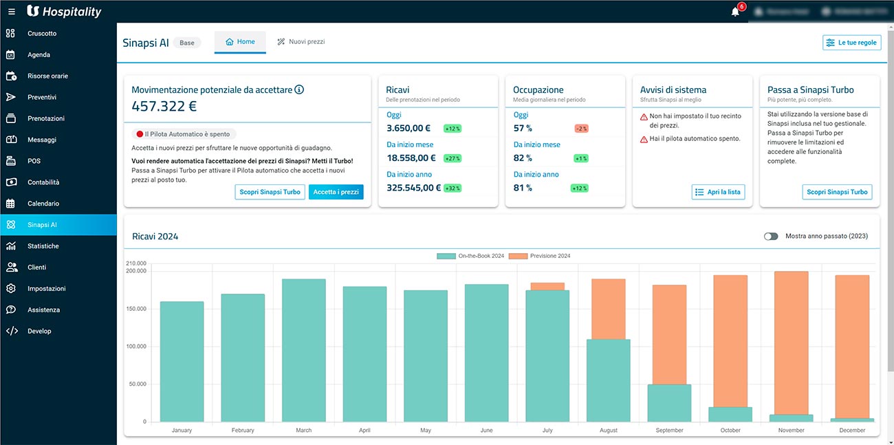The height and width of the screenshot is (445, 894).
Task: Open Statistiche menu item
Action: point(58,246)
